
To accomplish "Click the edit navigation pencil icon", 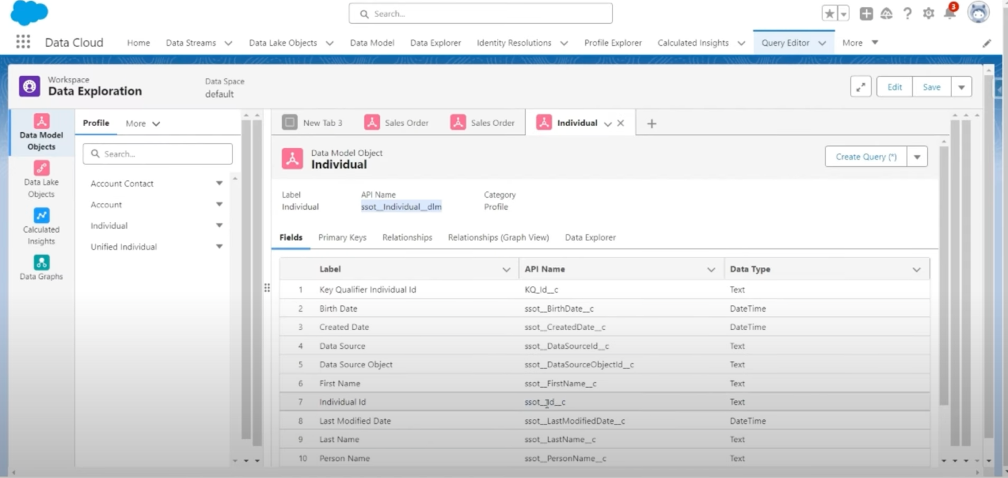I will click(987, 43).
